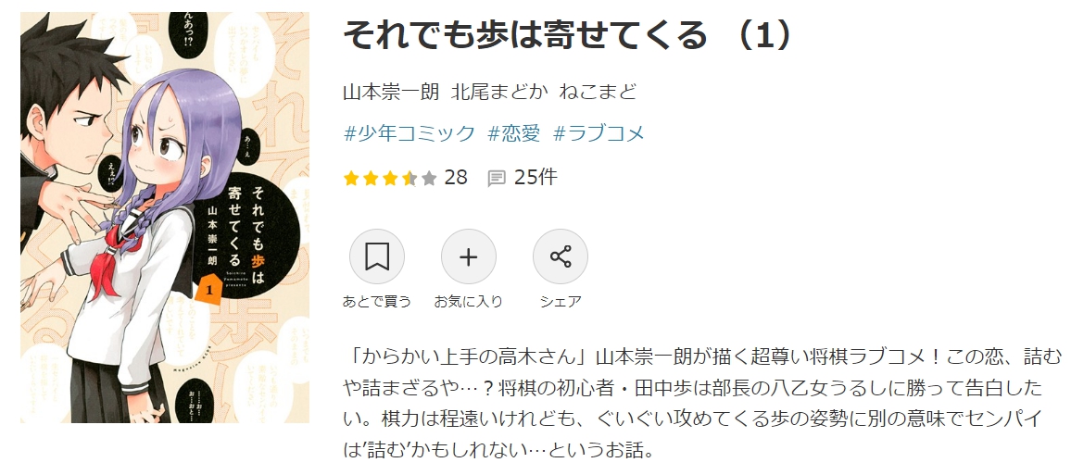Click the お気に入り label
1071x475 pixels.
pos(469,301)
